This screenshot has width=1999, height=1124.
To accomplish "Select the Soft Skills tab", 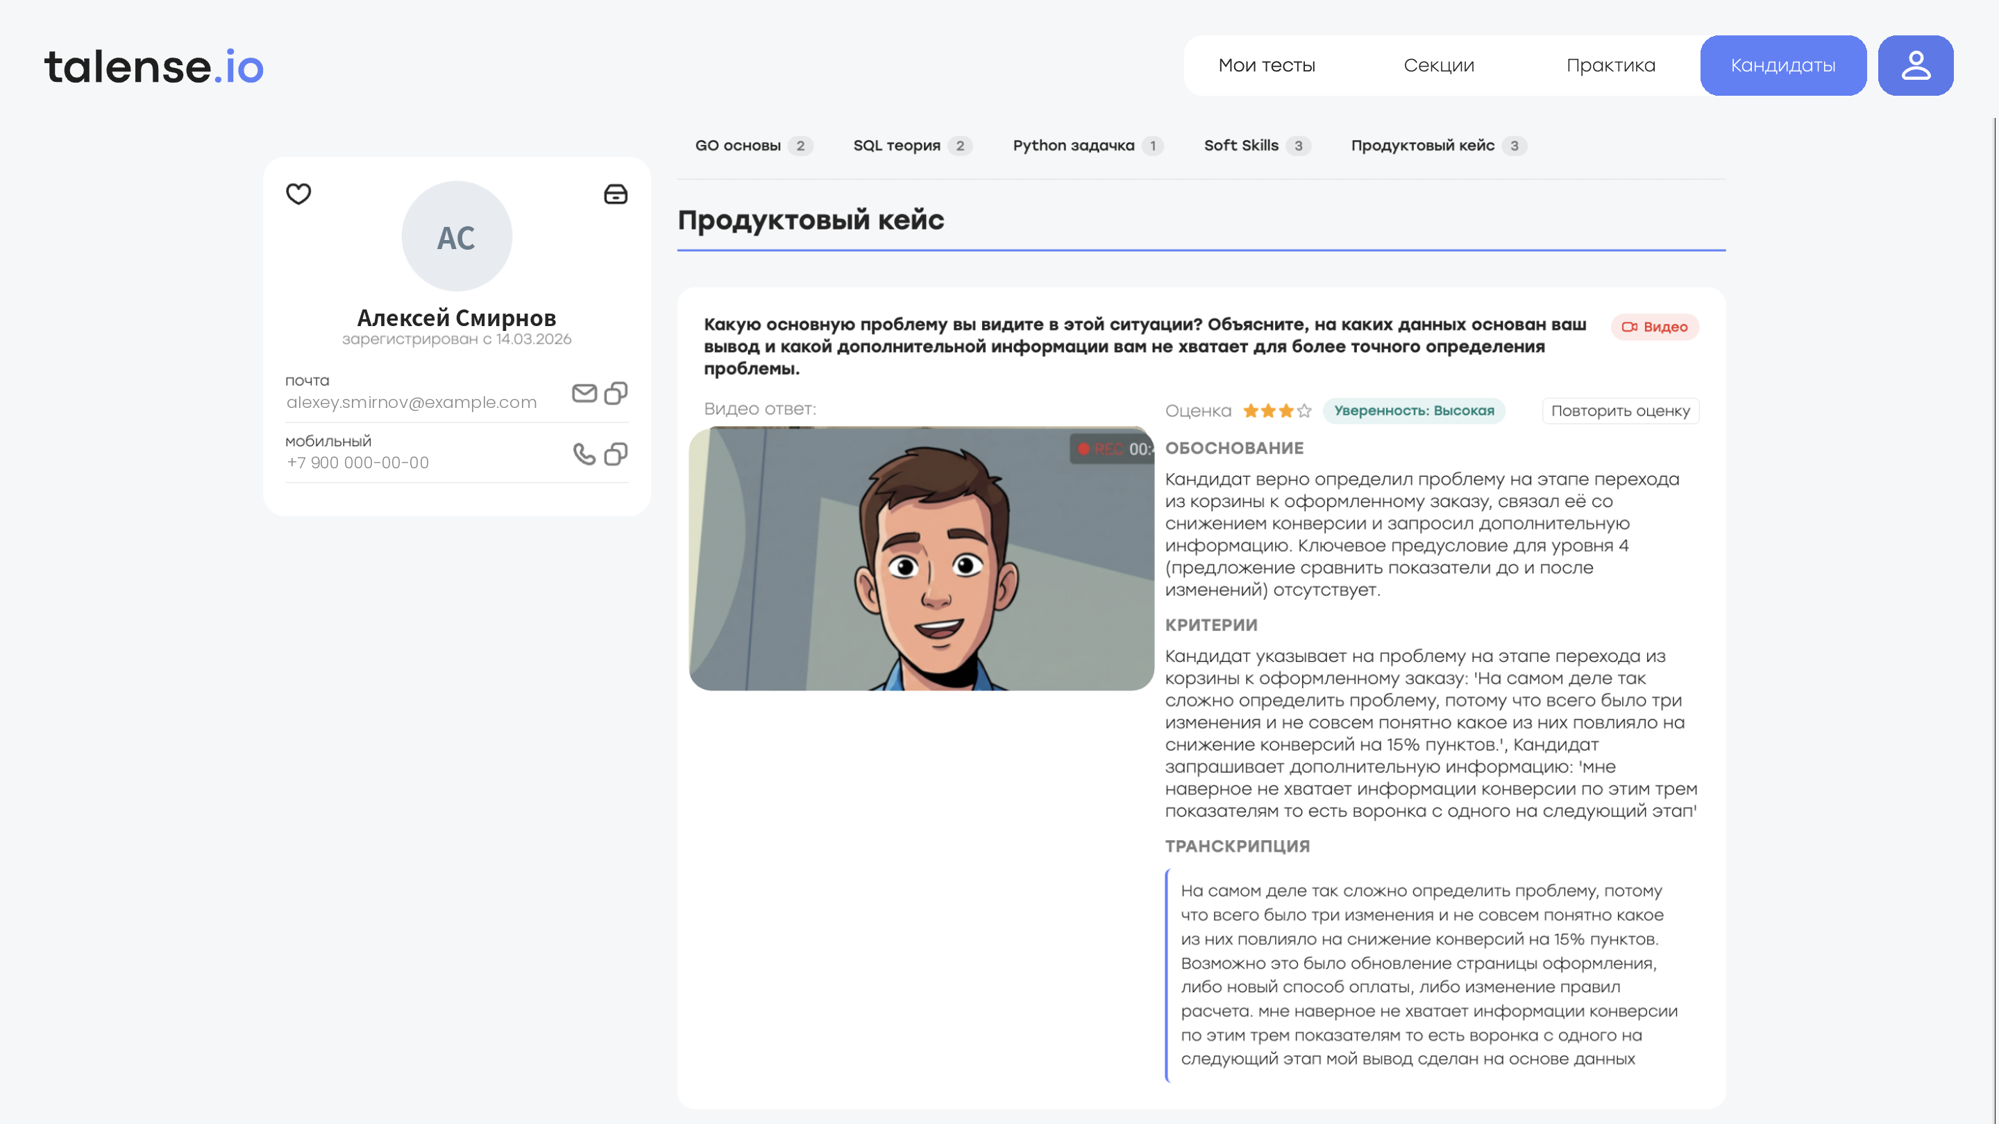I will click(1257, 146).
